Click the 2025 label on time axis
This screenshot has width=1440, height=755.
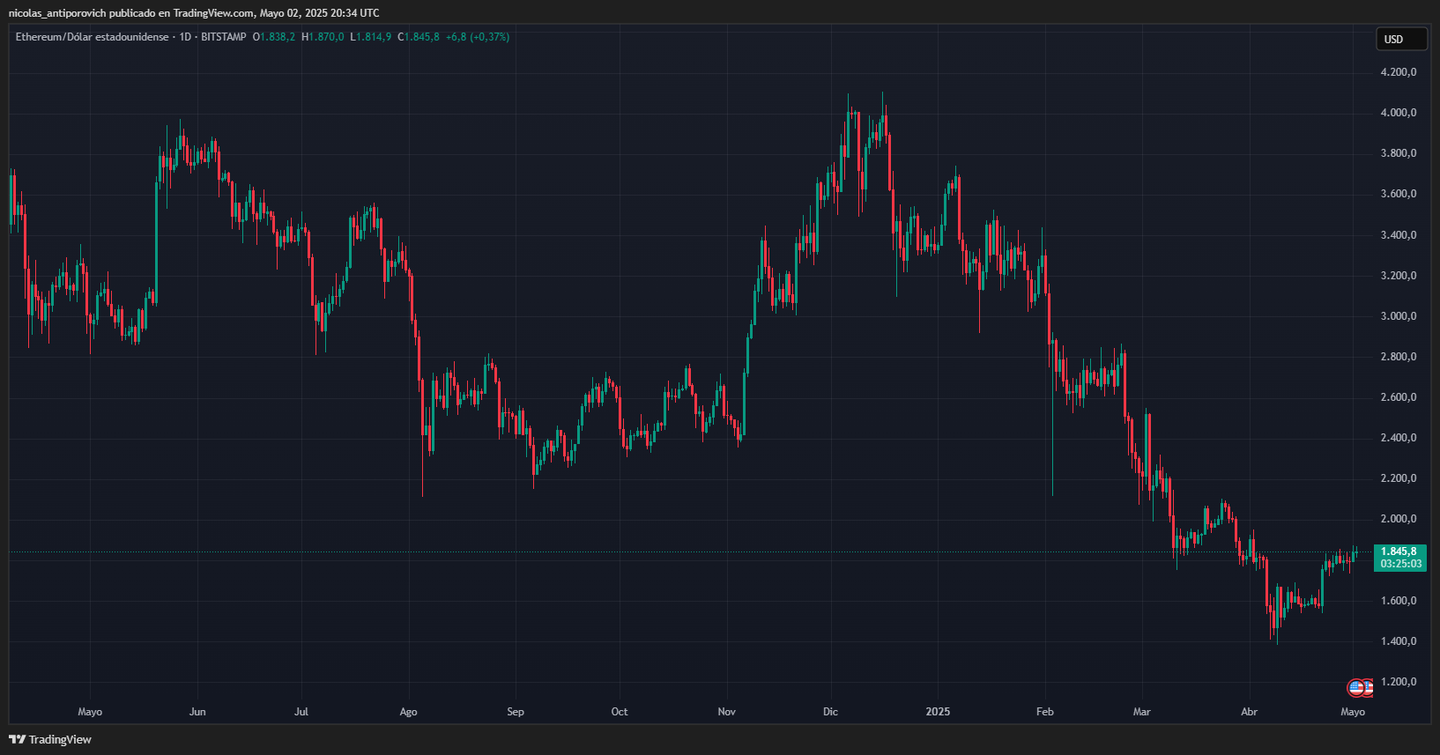(x=938, y=712)
